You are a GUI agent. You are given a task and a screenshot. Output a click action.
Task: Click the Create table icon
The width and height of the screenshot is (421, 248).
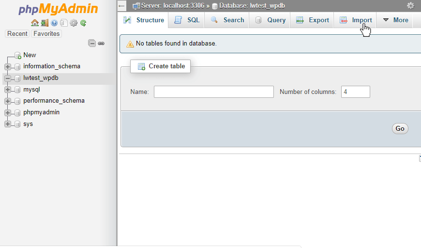[141, 66]
